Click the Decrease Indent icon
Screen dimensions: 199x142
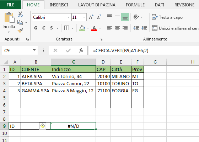click(x=136, y=28)
